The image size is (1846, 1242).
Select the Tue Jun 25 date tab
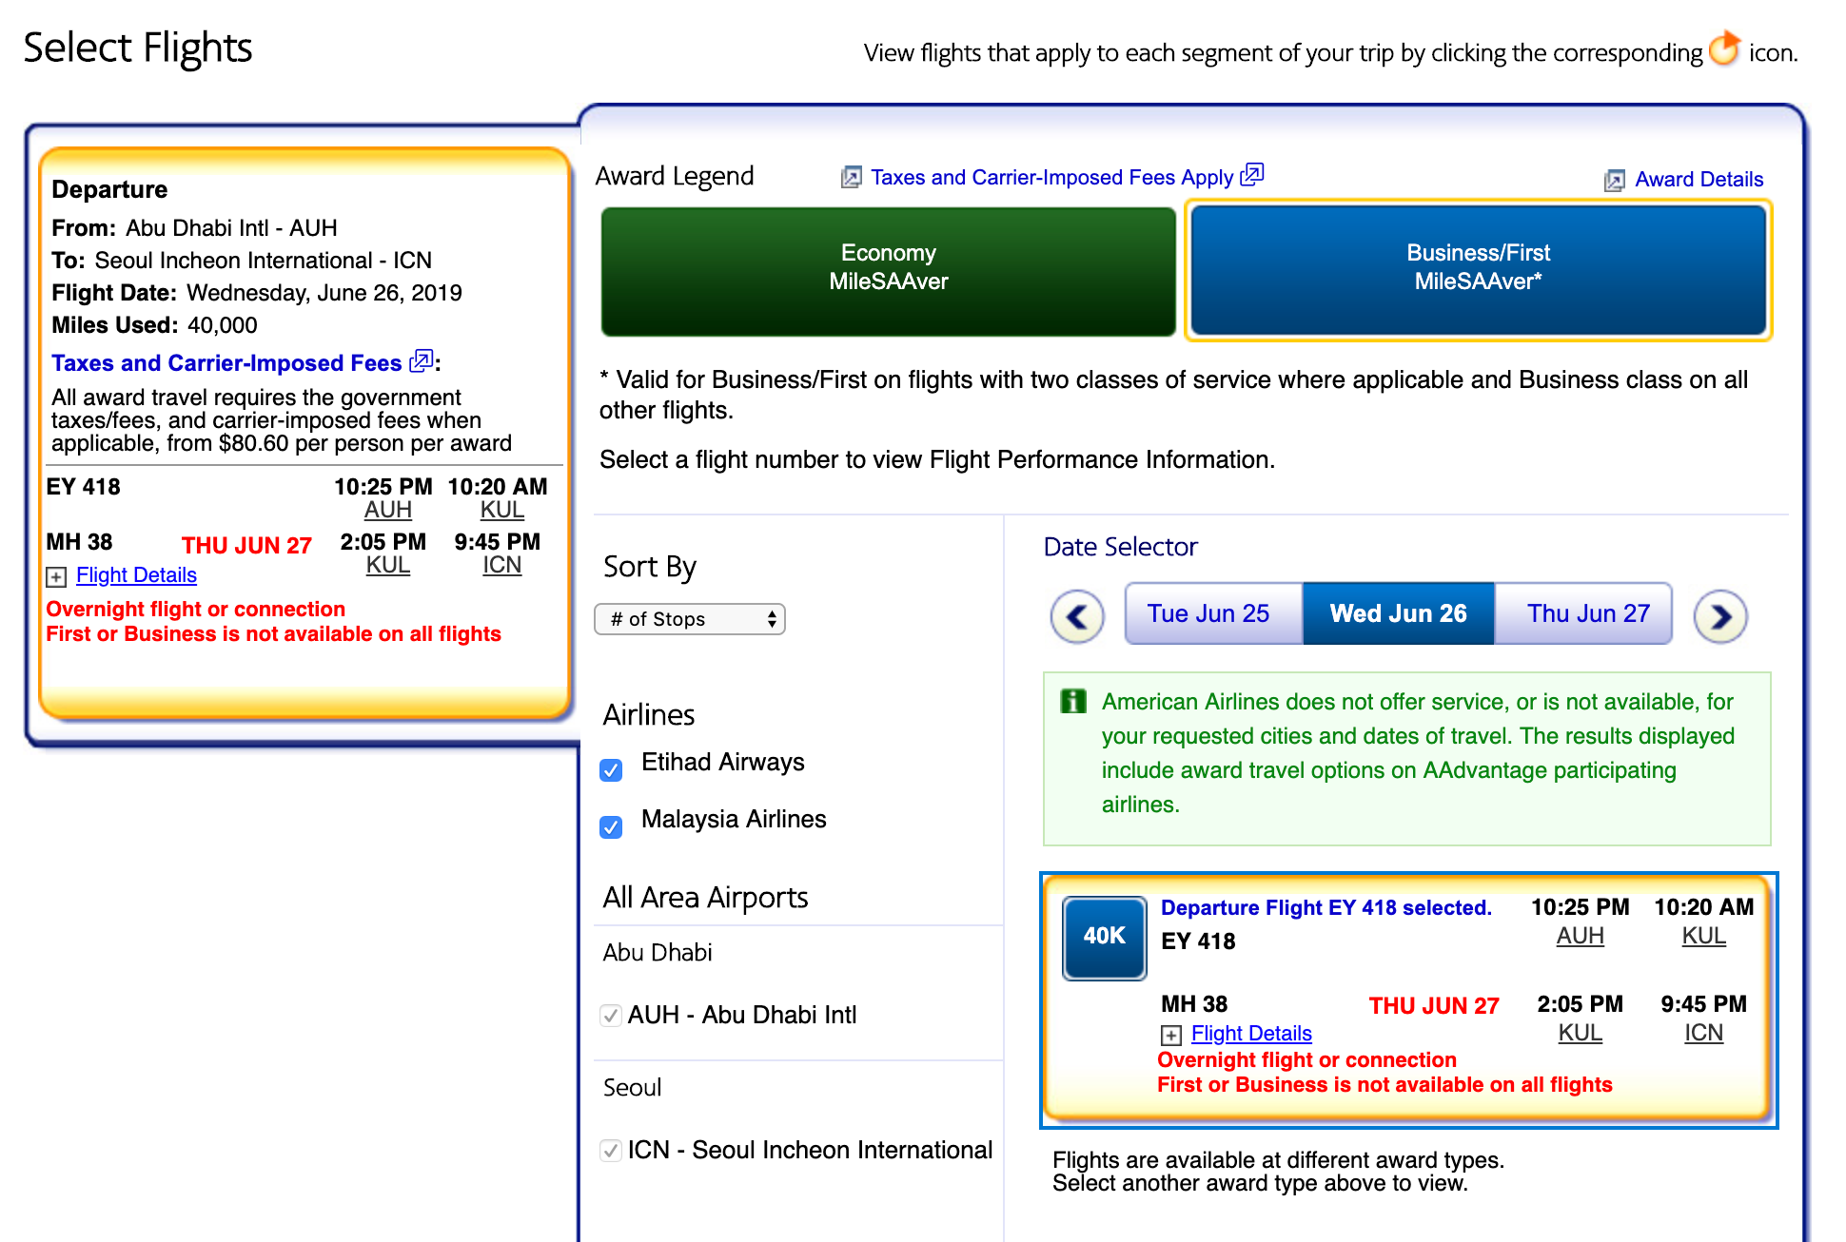1208,613
